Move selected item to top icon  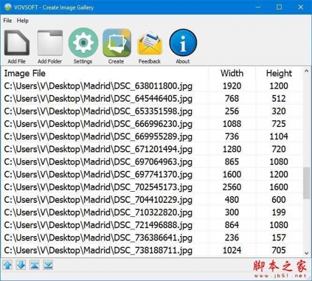tap(34, 265)
